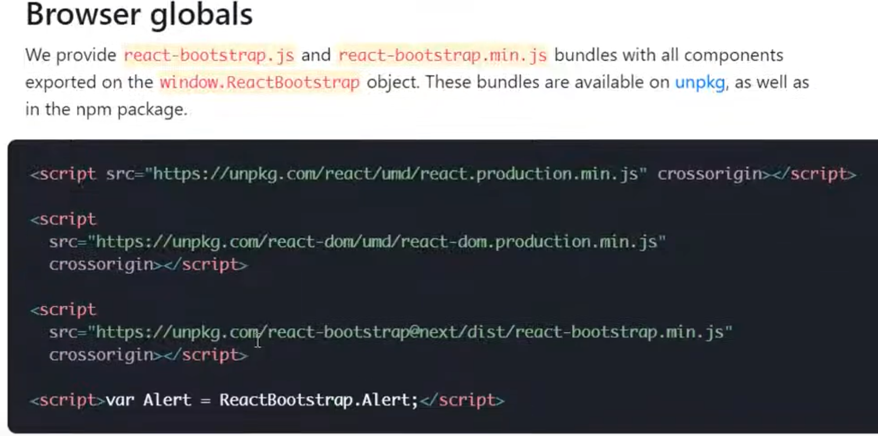Click crossorigin under the react-bootstrap script src
The image size is (878, 436).
102,355
